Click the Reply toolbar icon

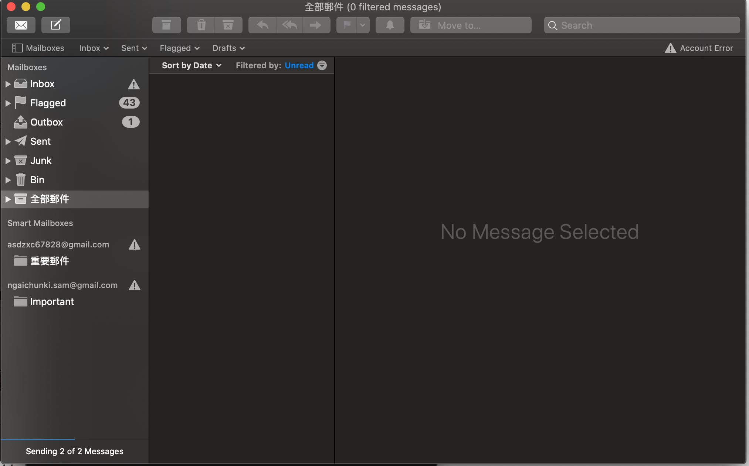click(x=262, y=25)
